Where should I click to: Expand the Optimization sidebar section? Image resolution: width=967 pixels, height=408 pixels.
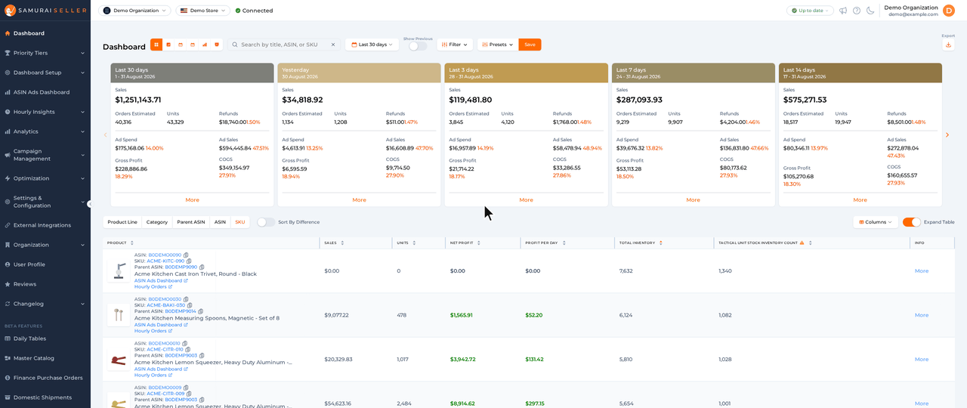click(x=45, y=178)
